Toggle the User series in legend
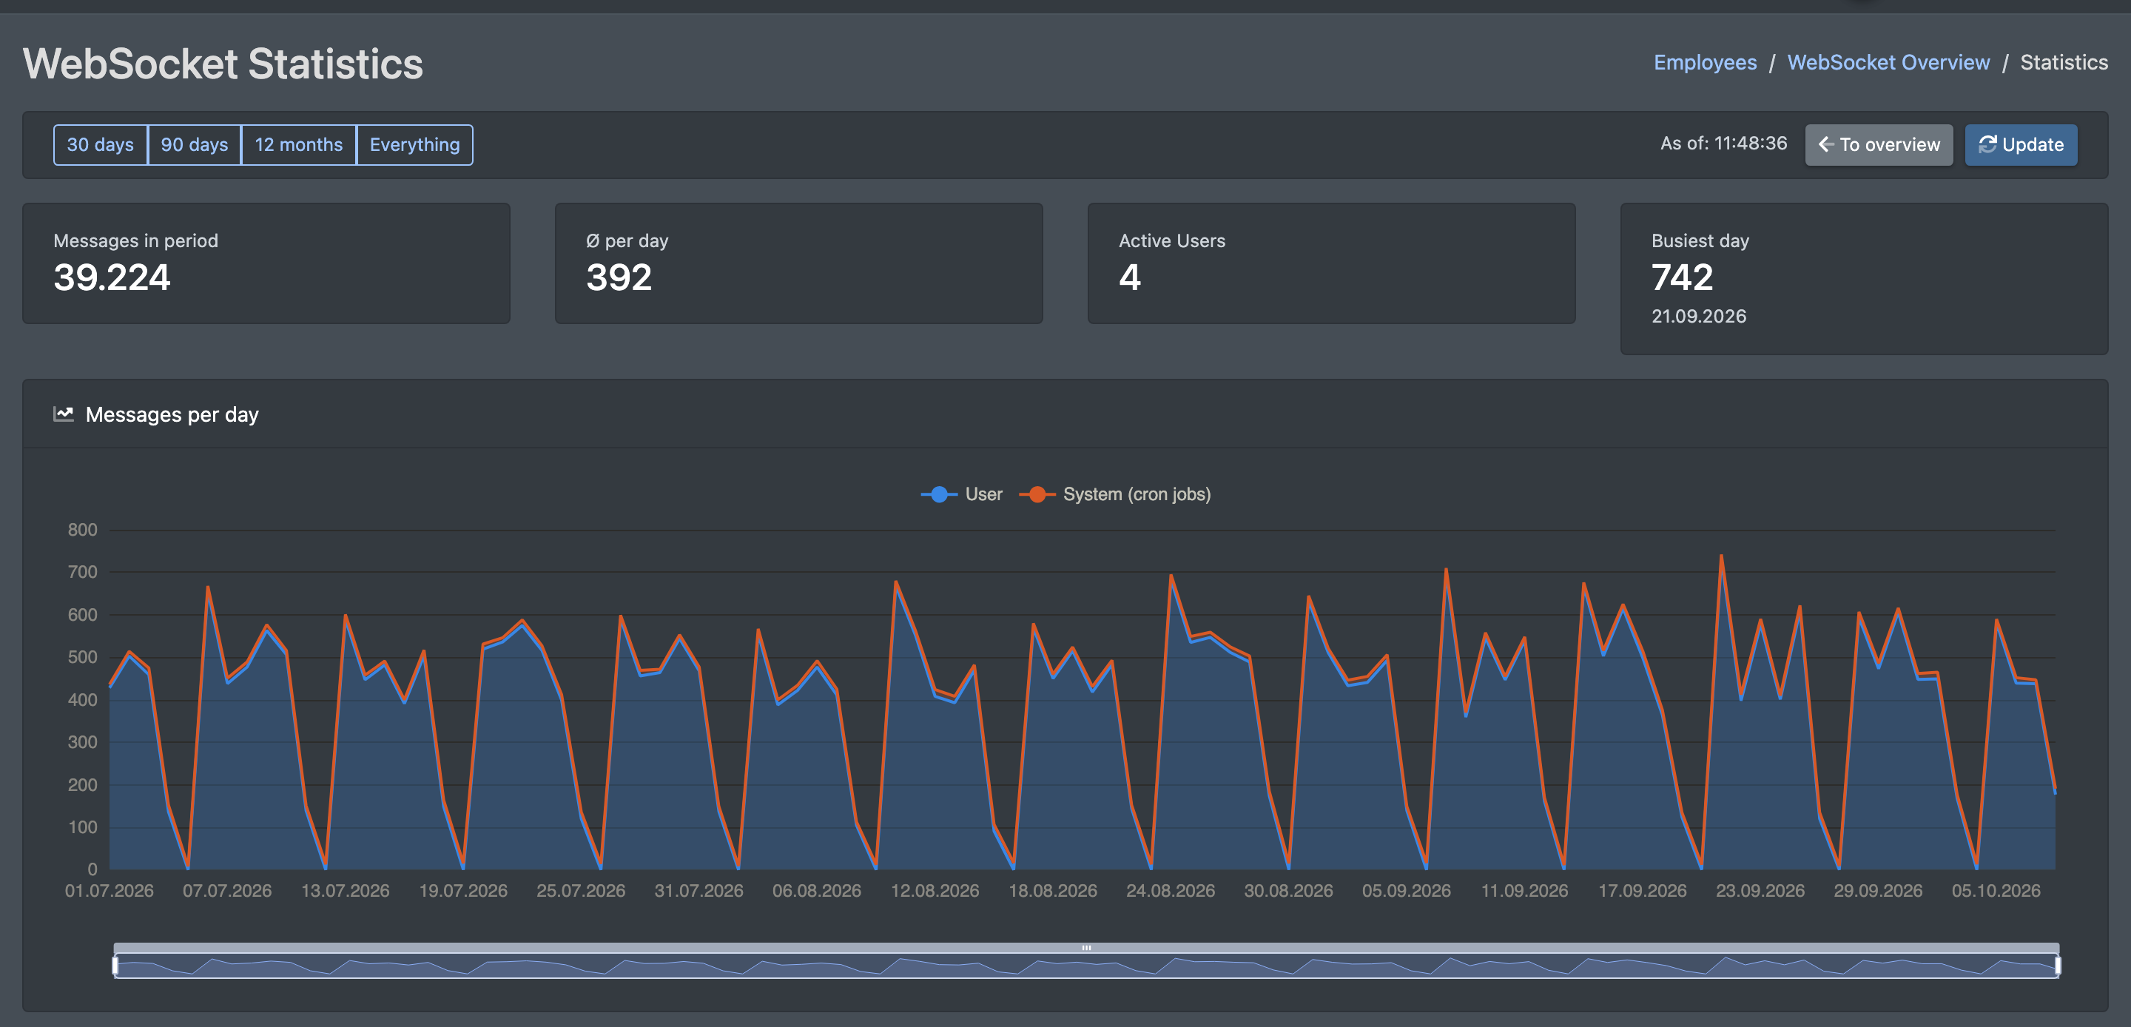 pos(961,494)
